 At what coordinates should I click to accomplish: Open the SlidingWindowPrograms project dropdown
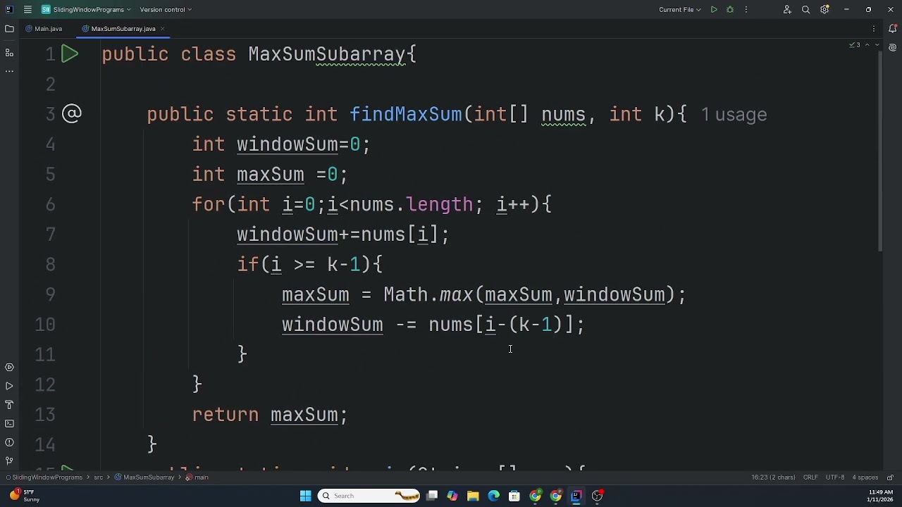pyautogui.click(x=86, y=10)
